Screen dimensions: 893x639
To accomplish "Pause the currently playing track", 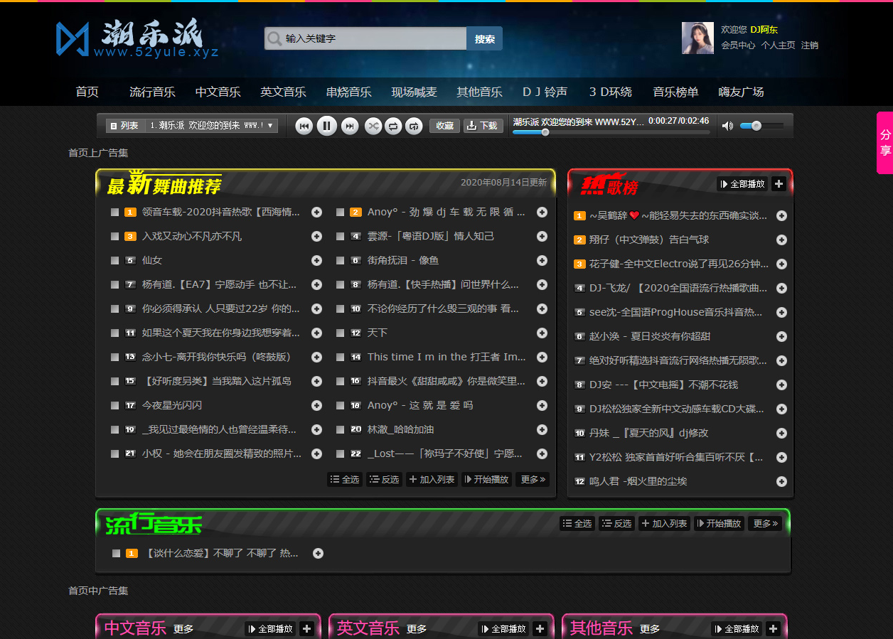I will pyautogui.click(x=326, y=126).
